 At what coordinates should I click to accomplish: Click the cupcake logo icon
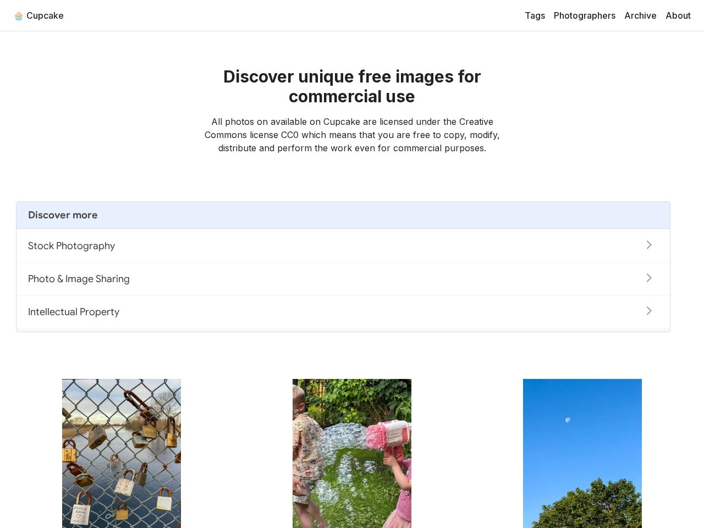[19, 16]
